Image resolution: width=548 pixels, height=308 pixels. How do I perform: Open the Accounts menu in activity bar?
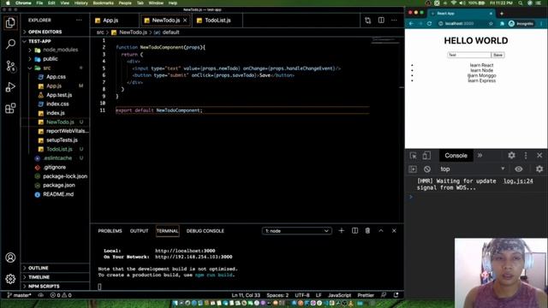click(x=10, y=258)
